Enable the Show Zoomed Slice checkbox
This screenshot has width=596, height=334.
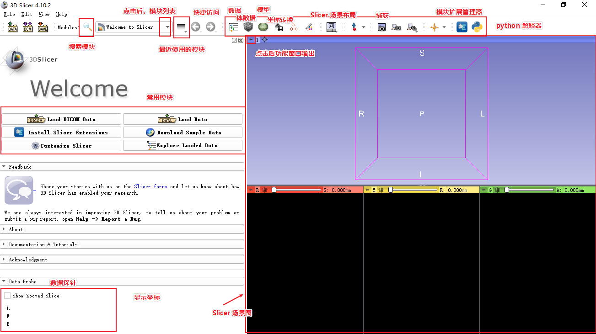pyautogui.click(x=7, y=295)
